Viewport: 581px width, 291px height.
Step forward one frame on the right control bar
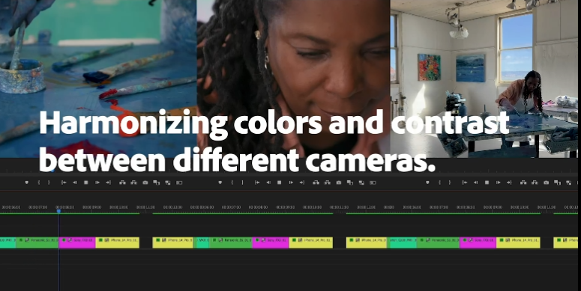click(499, 183)
